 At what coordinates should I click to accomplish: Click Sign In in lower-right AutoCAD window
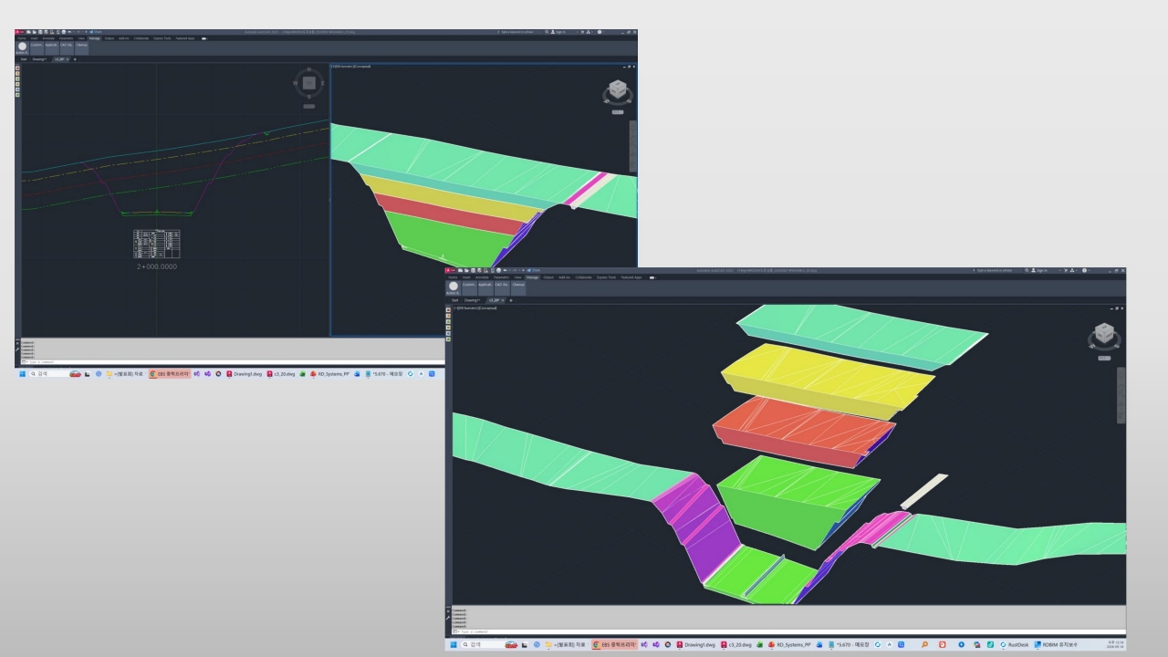point(1038,270)
